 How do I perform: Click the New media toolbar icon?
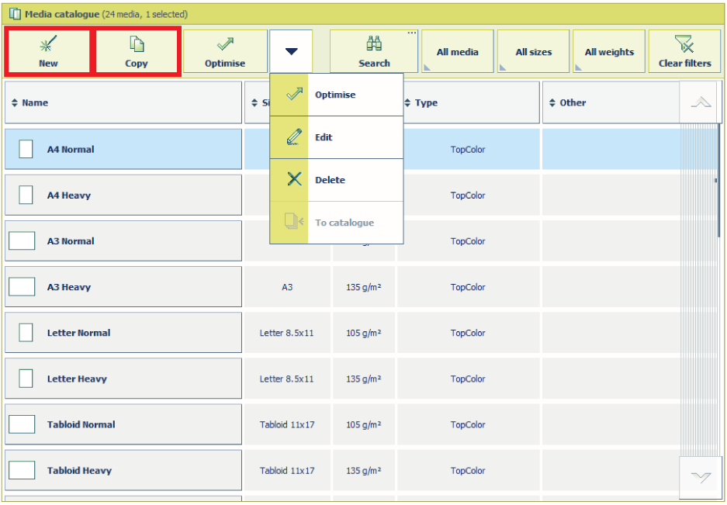click(x=48, y=45)
